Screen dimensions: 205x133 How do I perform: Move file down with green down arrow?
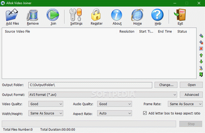coord(201,62)
